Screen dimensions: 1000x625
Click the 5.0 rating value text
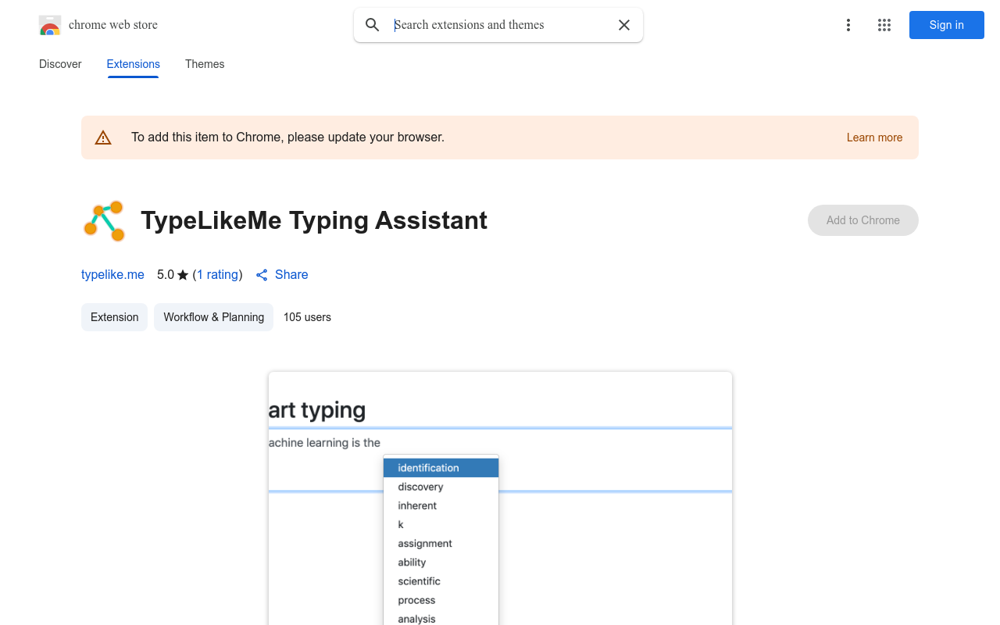(166, 275)
